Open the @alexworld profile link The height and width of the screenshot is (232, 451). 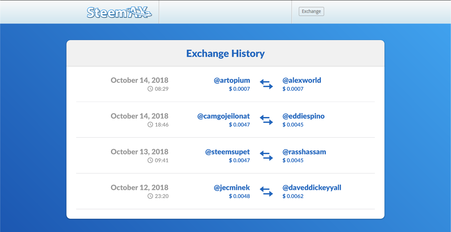[302, 81]
